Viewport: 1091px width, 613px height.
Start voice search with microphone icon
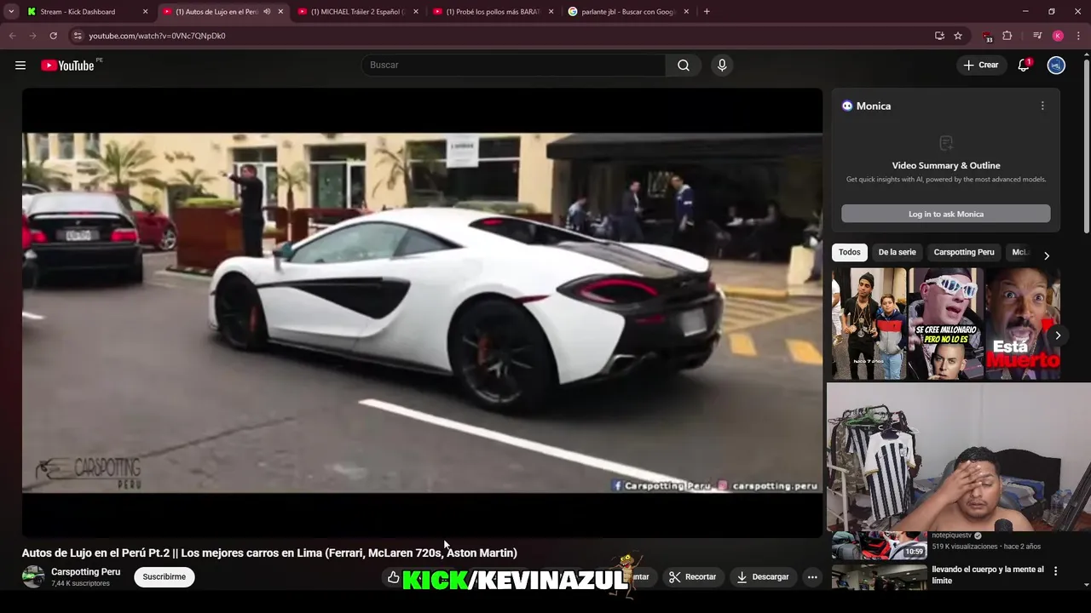[x=722, y=66]
